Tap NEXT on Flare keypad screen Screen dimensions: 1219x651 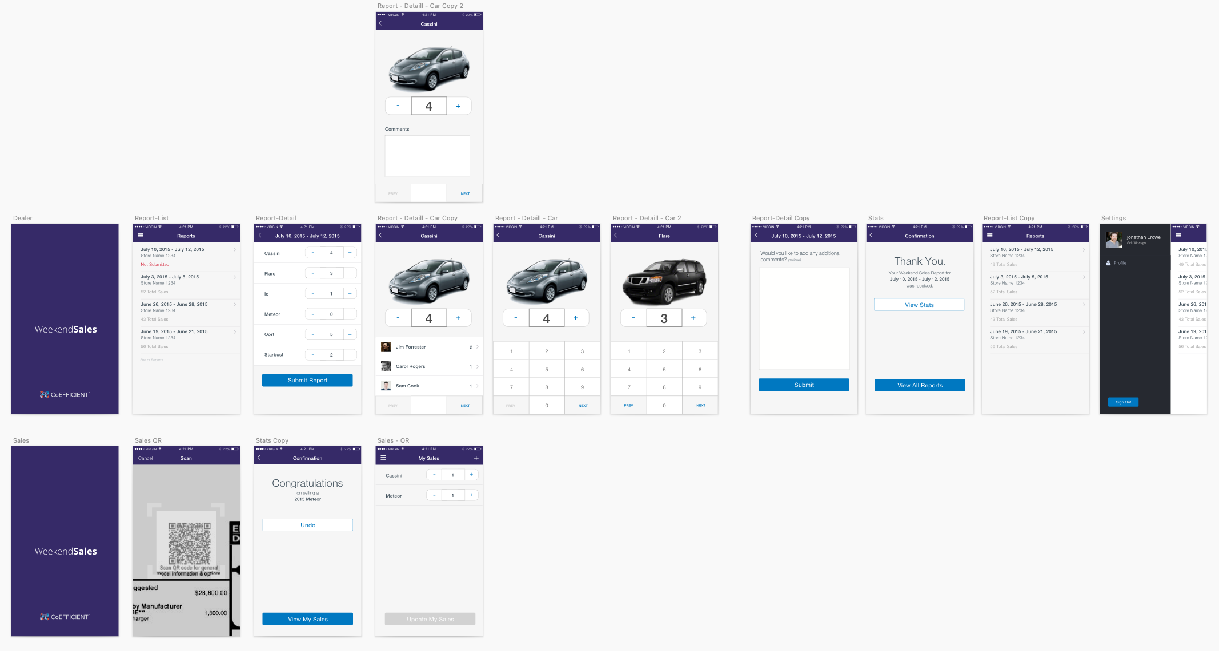coord(700,405)
